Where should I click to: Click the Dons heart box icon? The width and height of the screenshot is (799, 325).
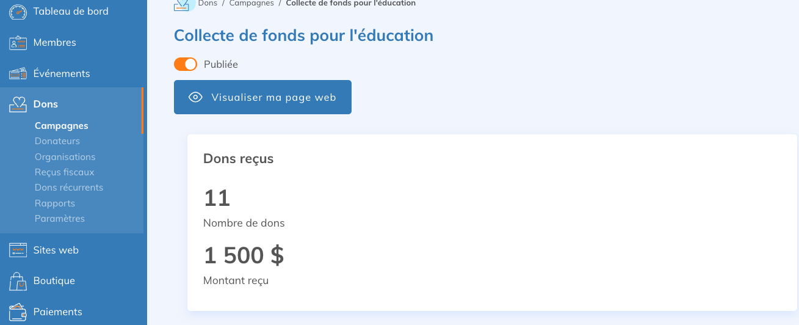point(18,104)
